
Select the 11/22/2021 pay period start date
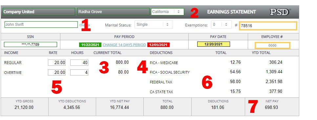(90, 45)
